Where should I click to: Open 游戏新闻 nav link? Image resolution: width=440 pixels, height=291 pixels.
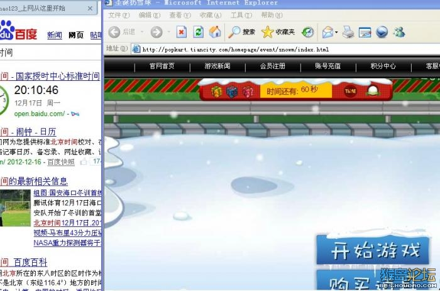pos(217,66)
